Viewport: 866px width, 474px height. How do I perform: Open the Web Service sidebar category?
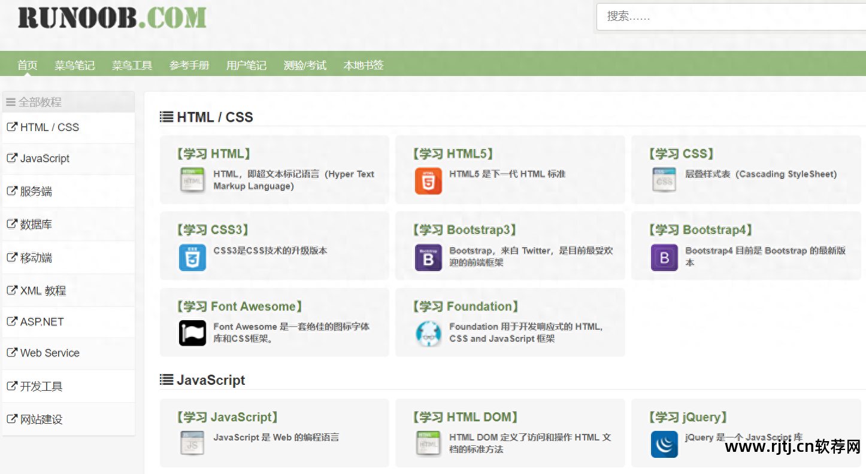tap(50, 353)
